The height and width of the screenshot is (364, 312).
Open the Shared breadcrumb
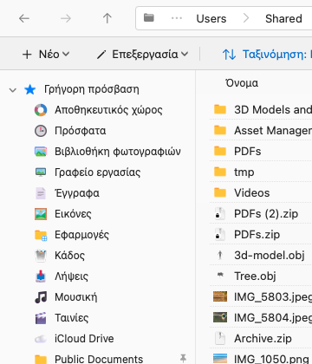283,19
